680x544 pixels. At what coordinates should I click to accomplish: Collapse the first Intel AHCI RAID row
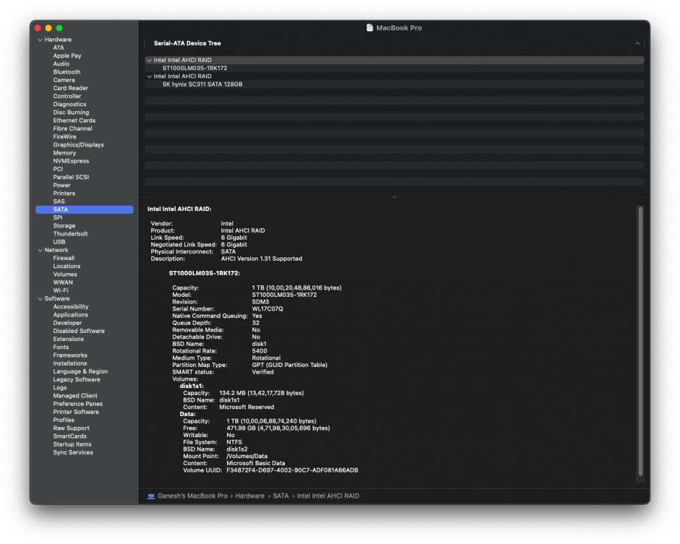[x=150, y=61]
